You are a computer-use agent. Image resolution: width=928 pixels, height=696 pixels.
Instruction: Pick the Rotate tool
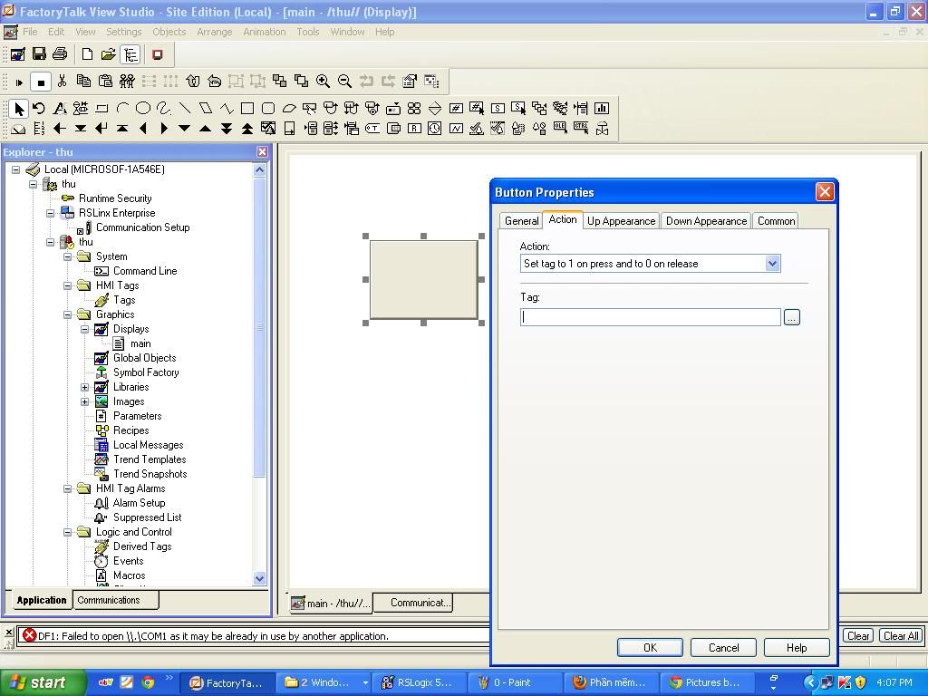coord(39,109)
